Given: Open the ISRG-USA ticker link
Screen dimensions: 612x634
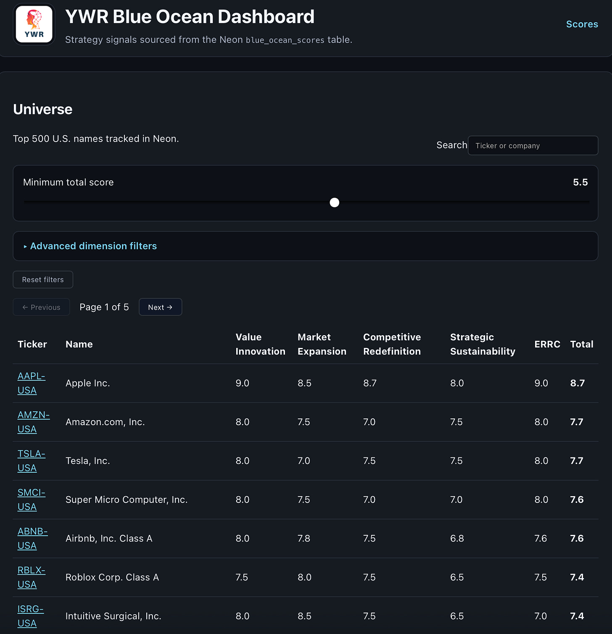Looking at the screenshot, I should pyautogui.click(x=31, y=616).
